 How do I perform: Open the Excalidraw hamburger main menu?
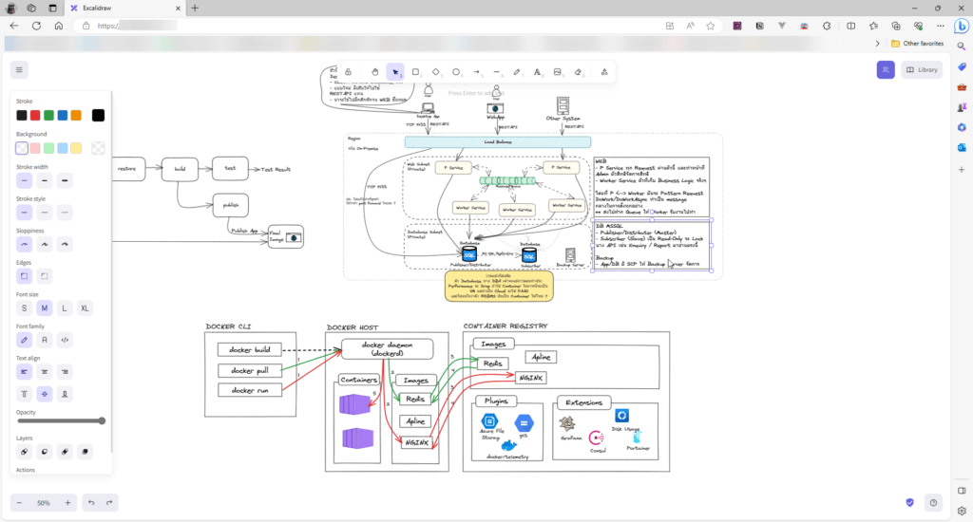coord(19,70)
